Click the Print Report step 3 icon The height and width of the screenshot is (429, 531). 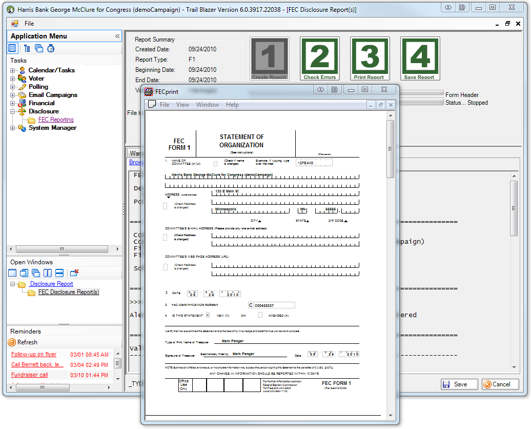click(370, 58)
